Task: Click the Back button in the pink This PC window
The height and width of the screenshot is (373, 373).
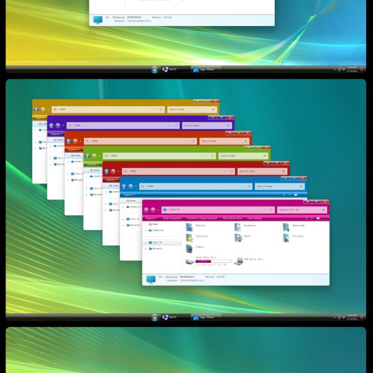Action: pos(147,210)
